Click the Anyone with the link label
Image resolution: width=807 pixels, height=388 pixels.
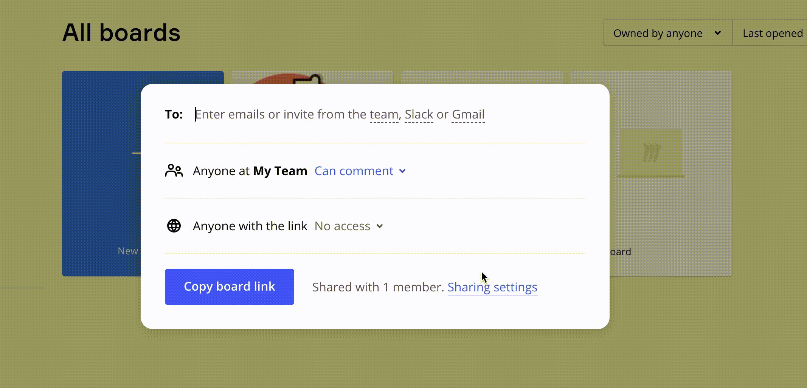pos(250,226)
